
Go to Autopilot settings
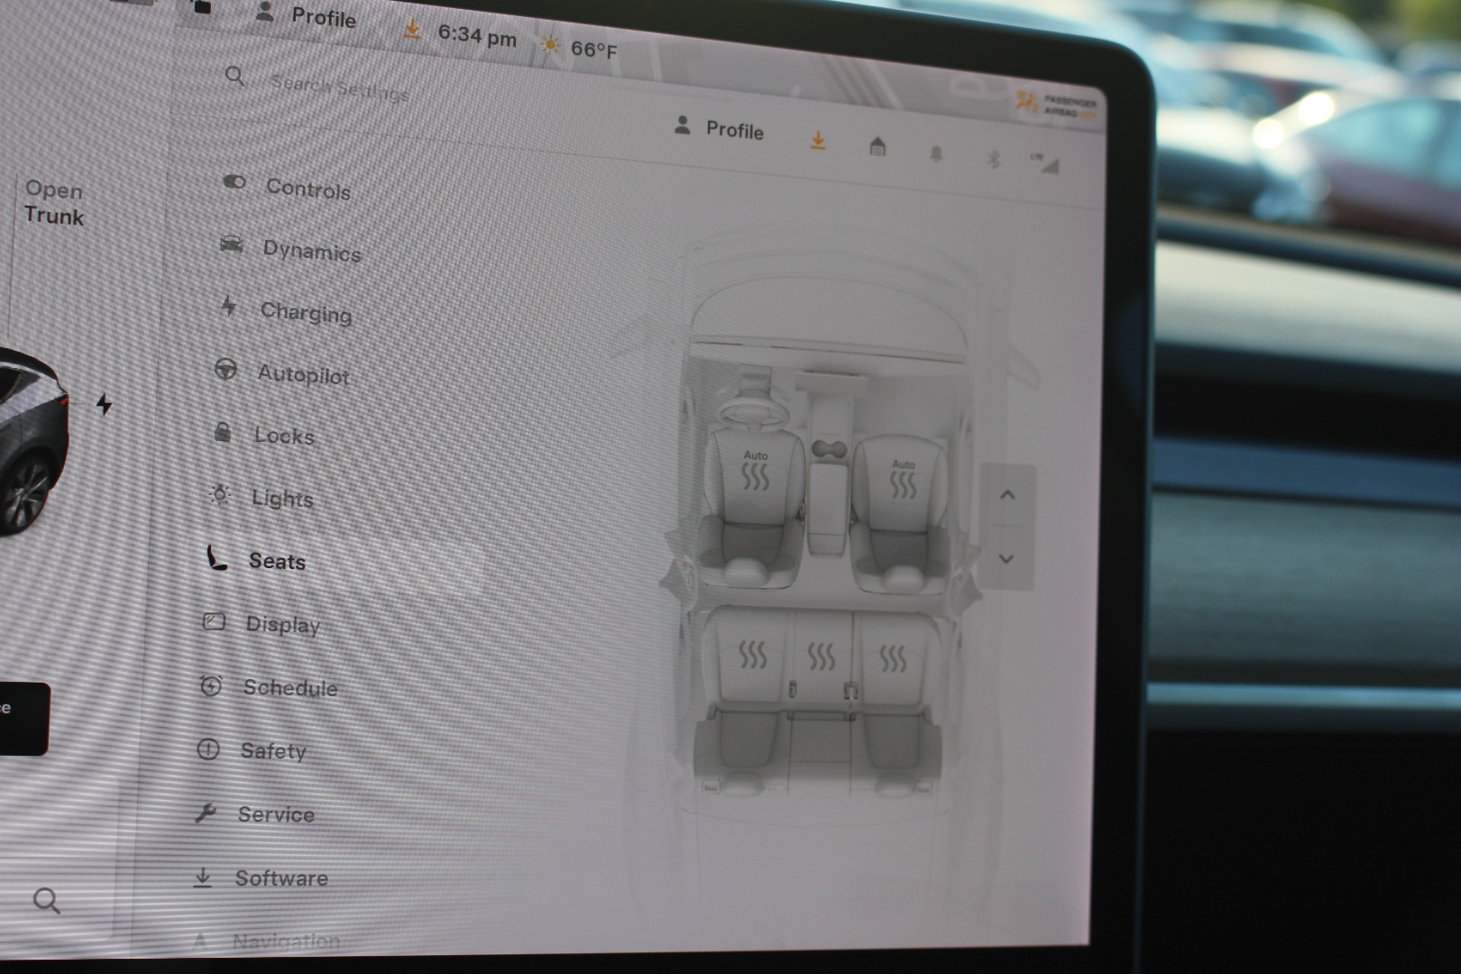[x=302, y=374]
